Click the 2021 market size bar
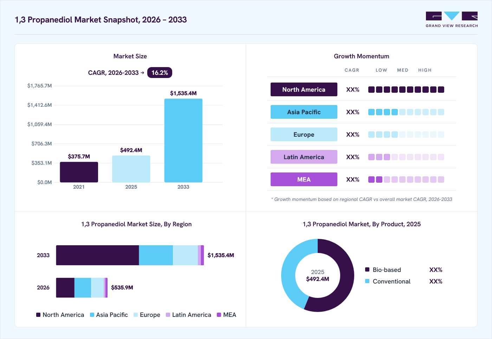Viewport: 492px width, 339px height. (79, 172)
